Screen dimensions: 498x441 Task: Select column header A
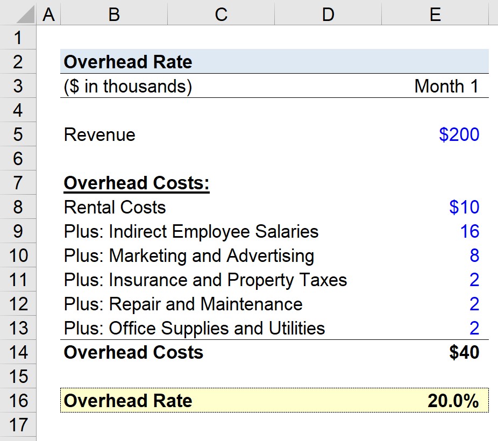point(48,14)
